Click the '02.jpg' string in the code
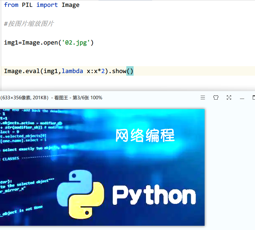This screenshot has height=230, width=255. pyautogui.click(x=76, y=43)
